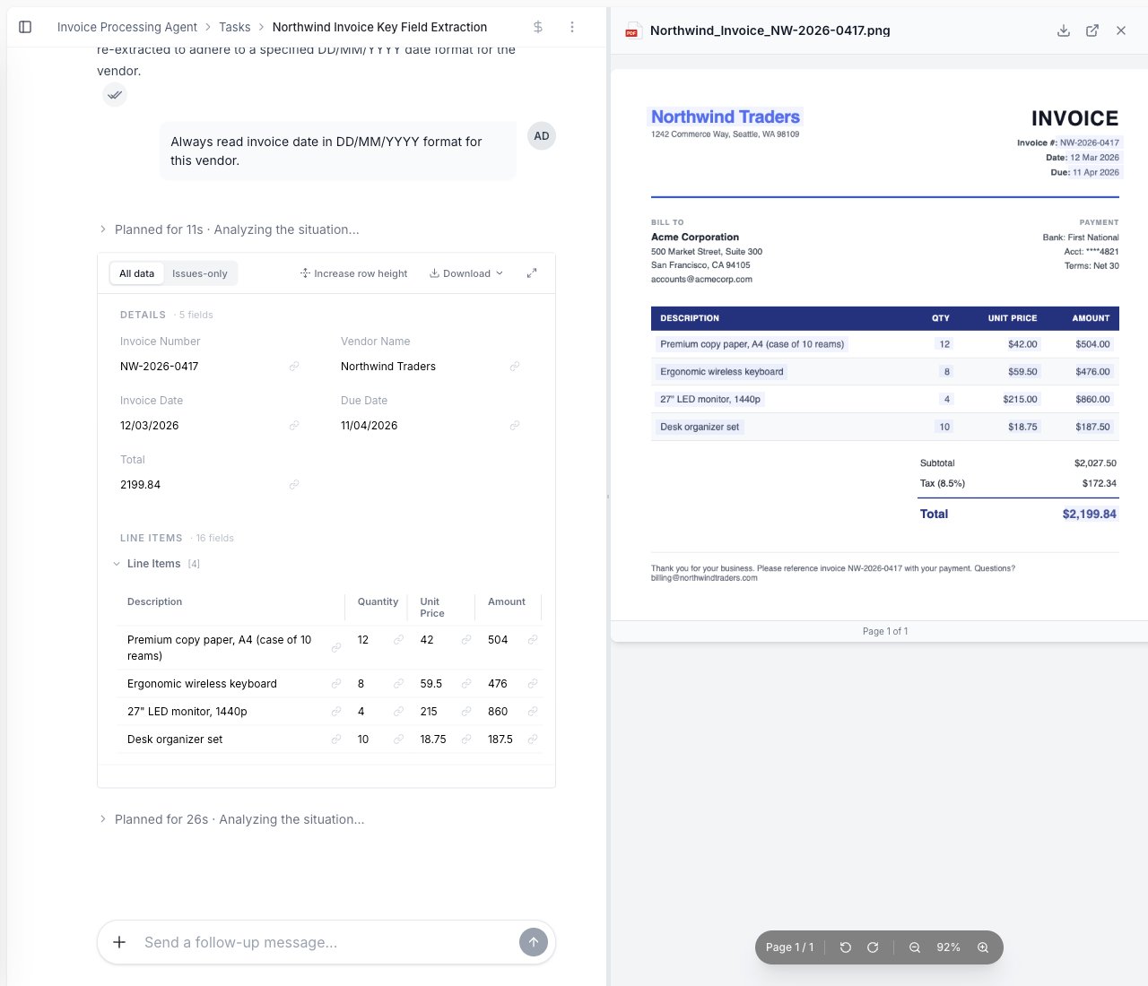Click the Northwind_Invoice_NW-2026-0417.png file name
The image size is (1148, 986).
coord(770,30)
